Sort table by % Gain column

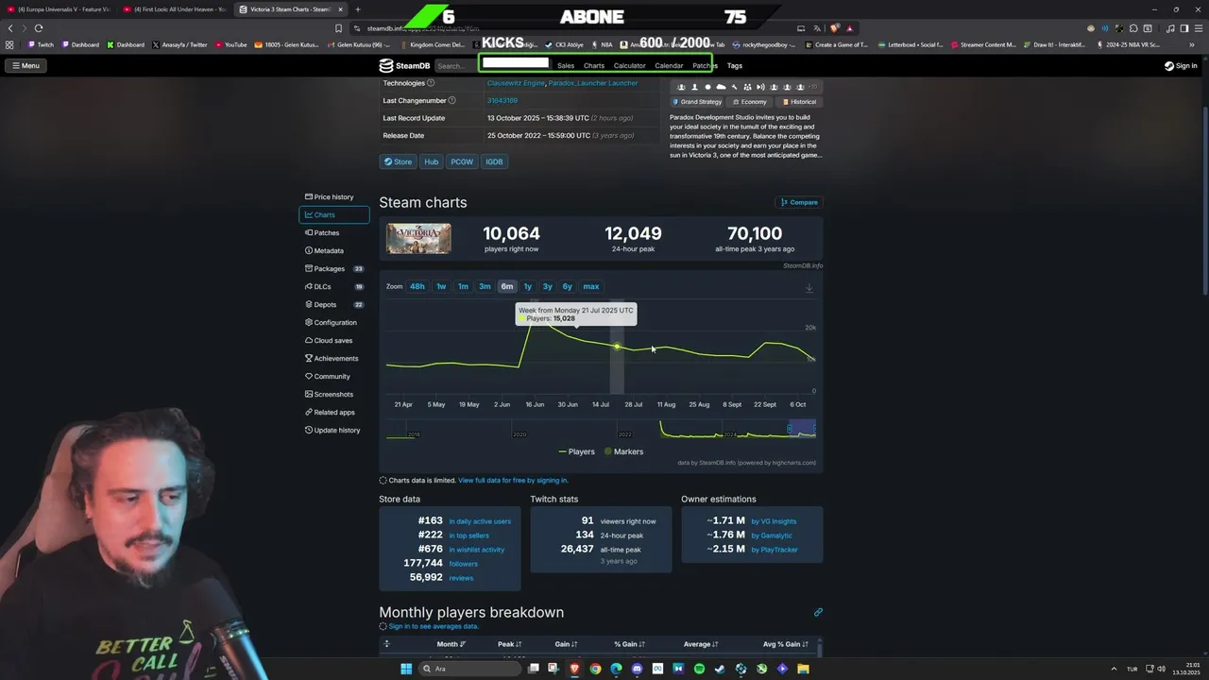tap(628, 644)
